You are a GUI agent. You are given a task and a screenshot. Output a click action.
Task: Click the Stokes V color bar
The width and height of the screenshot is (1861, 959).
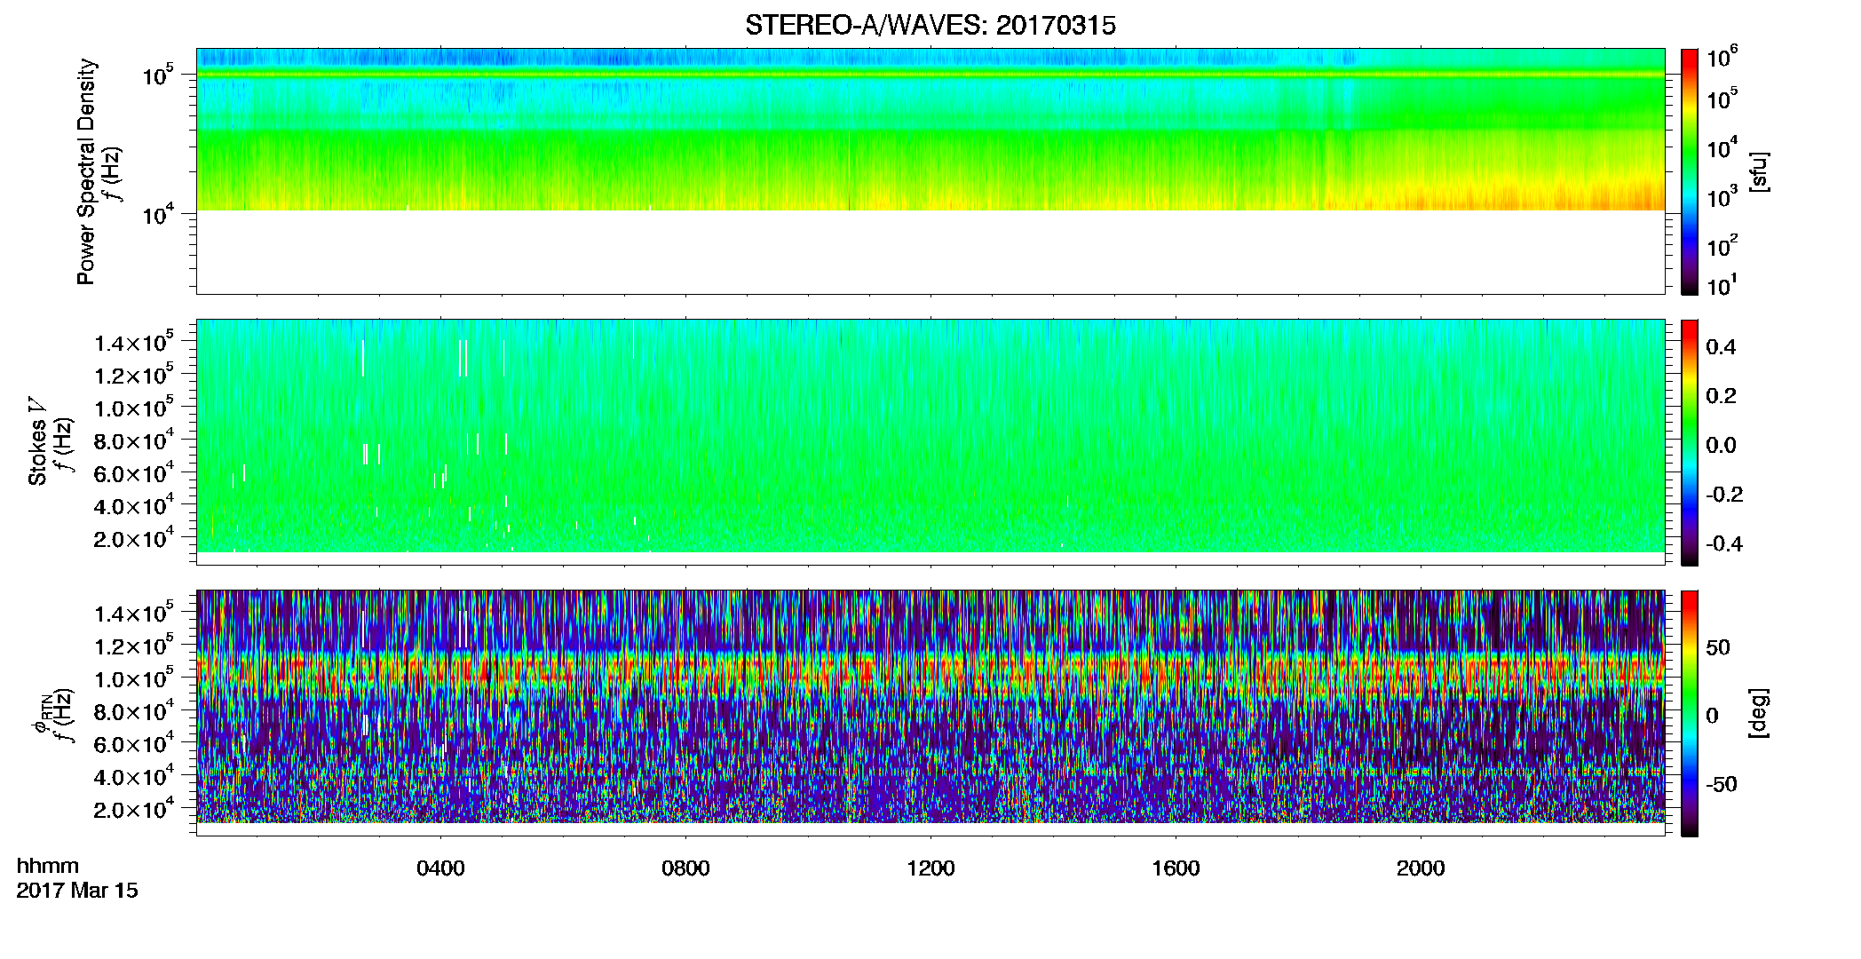[x=1690, y=442]
